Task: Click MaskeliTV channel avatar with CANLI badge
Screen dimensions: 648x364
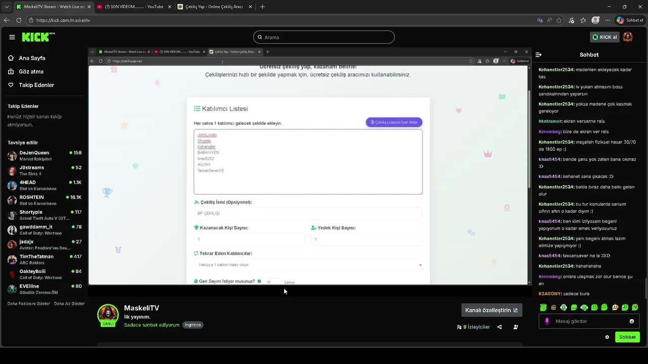Action: point(108,315)
